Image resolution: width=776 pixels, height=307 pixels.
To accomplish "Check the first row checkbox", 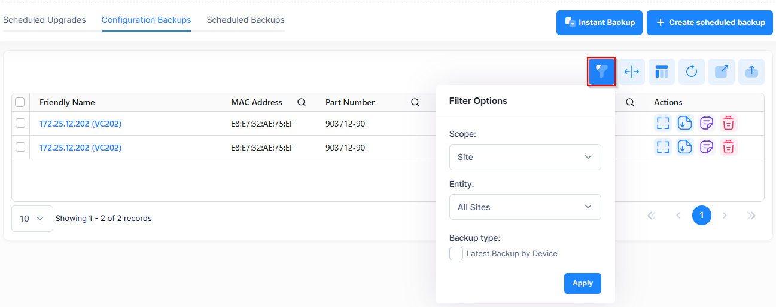I will click(20, 123).
